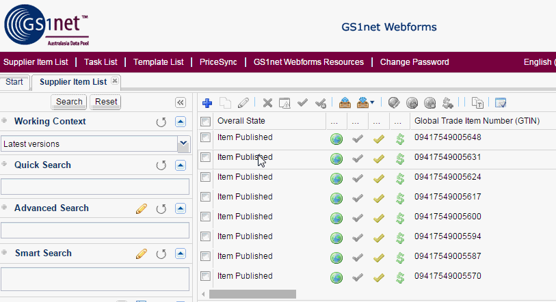The height and width of the screenshot is (302, 556).
Task: Reset the Quick Search section
Action: (x=161, y=165)
